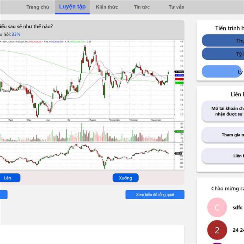The image size is (244, 244).
Task: Click the red avatar numbered 2
Action: [x=217, y=230]
